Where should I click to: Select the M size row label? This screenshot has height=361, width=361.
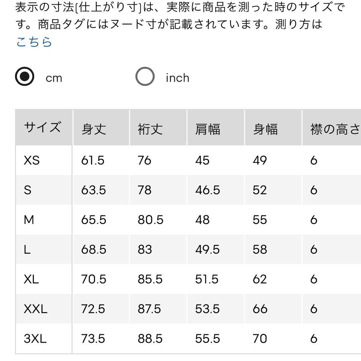click(x=29, y=220)
